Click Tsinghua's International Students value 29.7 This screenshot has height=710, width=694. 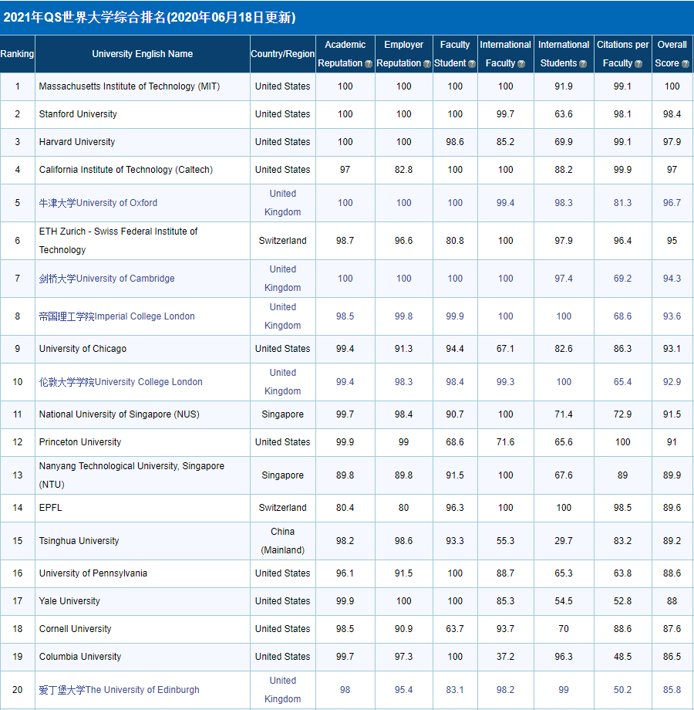[x=564, y=541]
